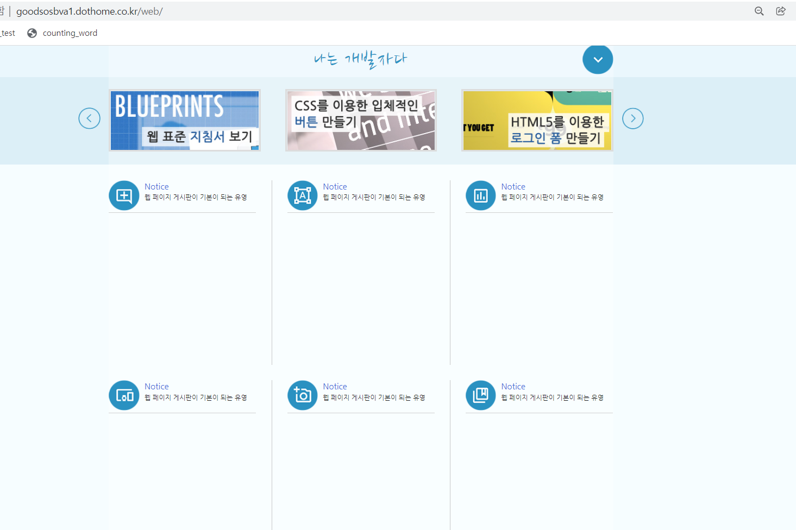Click the bar chart Notice icon
The width and height of the screenshot is (796, 530).
(x=480, y=195)
